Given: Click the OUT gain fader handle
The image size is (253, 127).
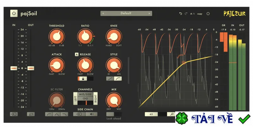Looking at the screenshot, I should (x=31, y=68).
